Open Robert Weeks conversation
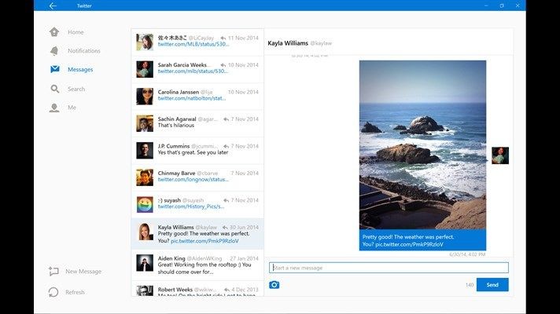This screenshot has height=314, width=560. (197, 289)
